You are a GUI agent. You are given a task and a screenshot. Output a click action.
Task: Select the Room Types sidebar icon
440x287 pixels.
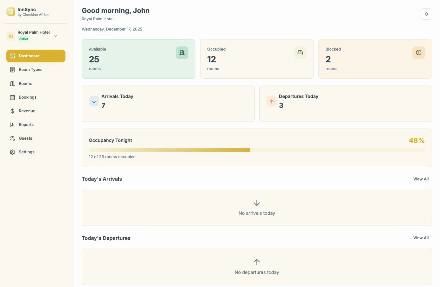pyautogui.click(x=12, y=69)
